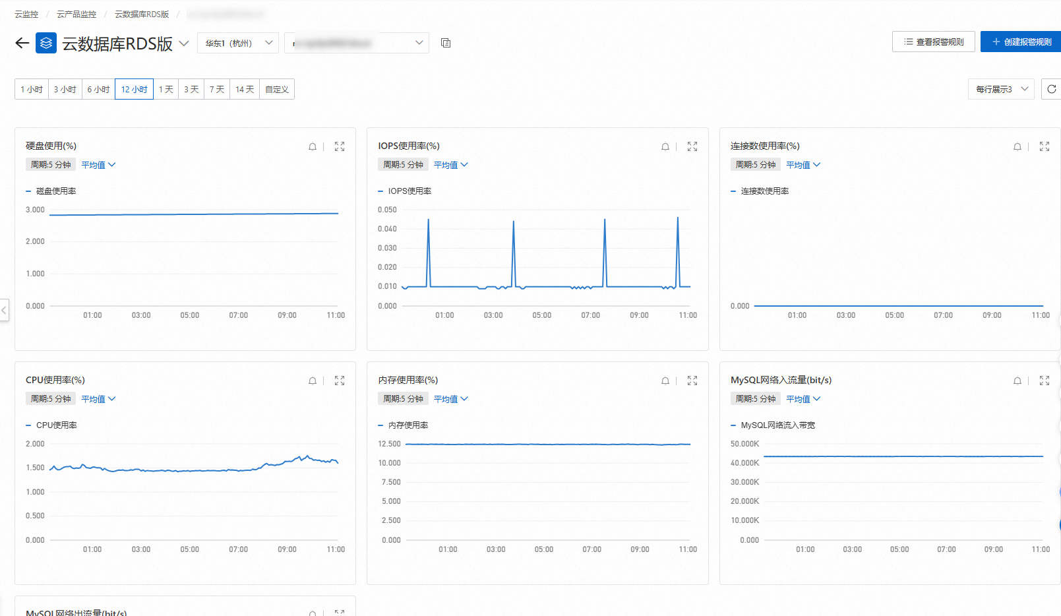Open the 每行展示3 layout dropdown
The height and width of the screenshot is (616, 1061).
1002,89
